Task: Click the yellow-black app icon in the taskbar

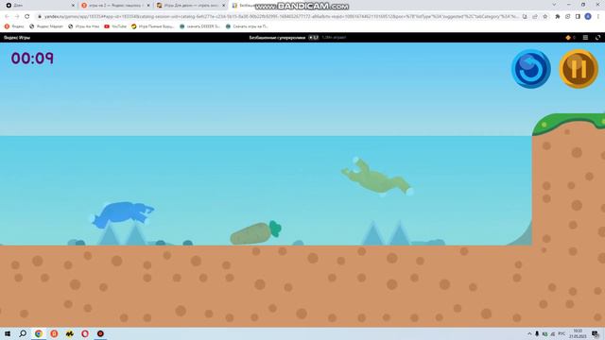Action: (69, 333)
